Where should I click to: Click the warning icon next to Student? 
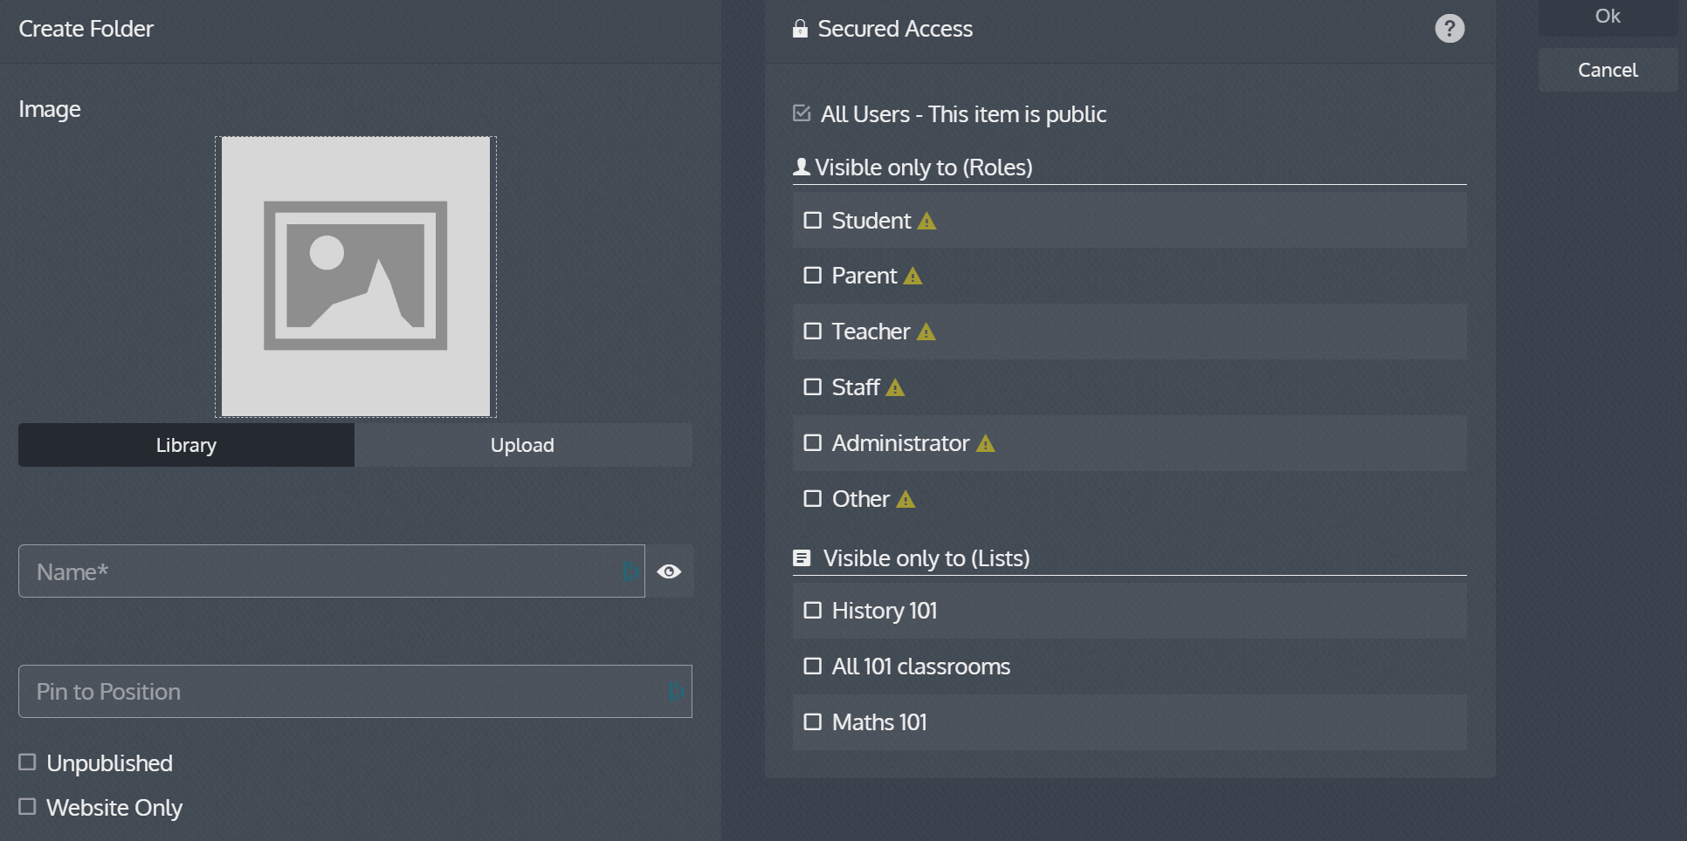click(927, 222)
